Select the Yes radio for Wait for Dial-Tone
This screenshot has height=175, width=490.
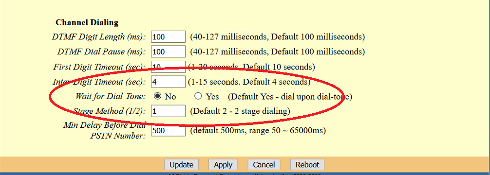tap(198, 96)
